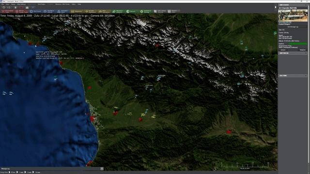This screenshot has width=310, height=174.
Task: Open the Unit Orders menu
Action: [41, 4]
